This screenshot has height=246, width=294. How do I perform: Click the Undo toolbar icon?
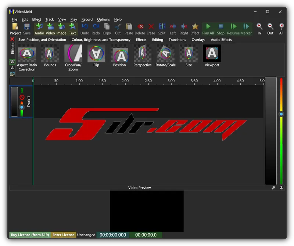(x=85, y=29)
